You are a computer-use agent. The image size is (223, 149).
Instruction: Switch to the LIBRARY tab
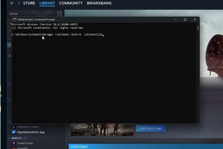click(47, 3)
